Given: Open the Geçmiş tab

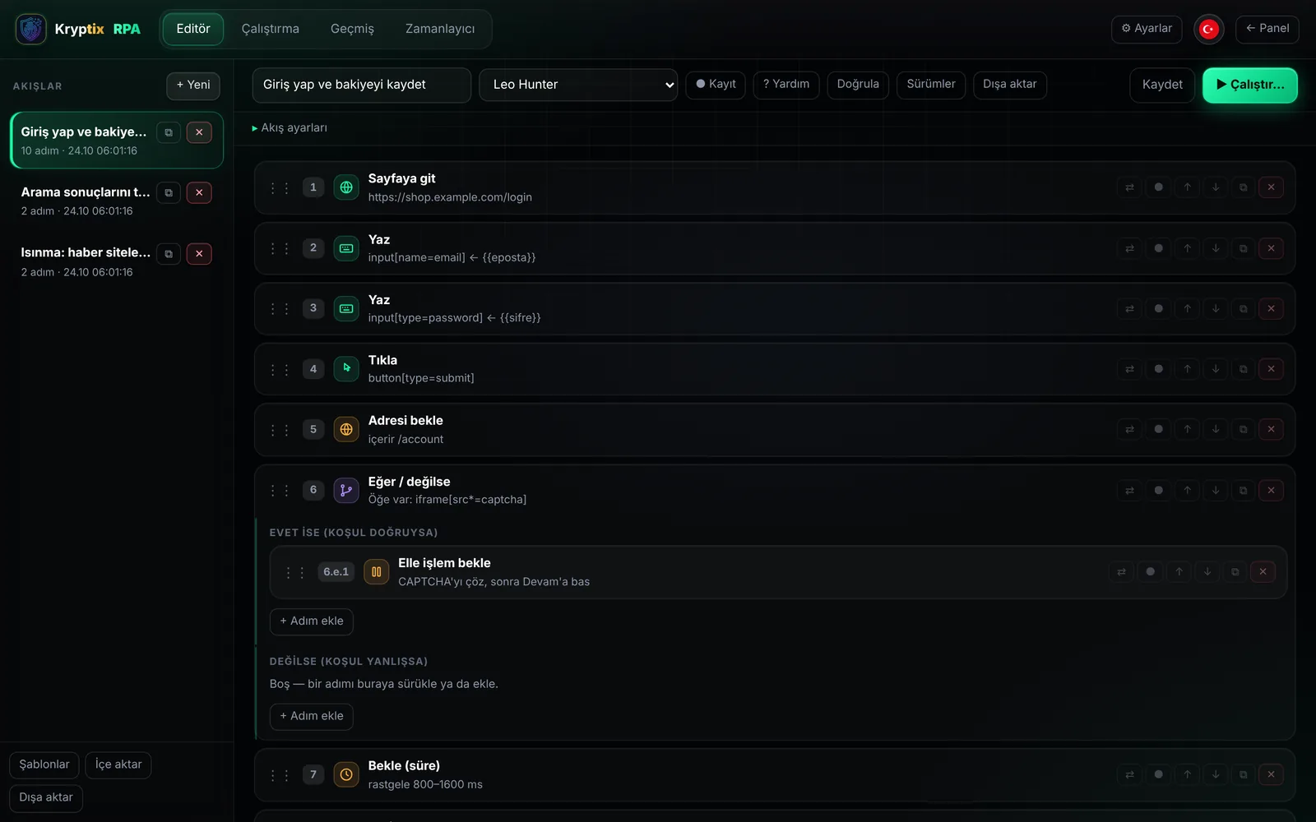Looking at the screenshot, I should tap(352, 30).
